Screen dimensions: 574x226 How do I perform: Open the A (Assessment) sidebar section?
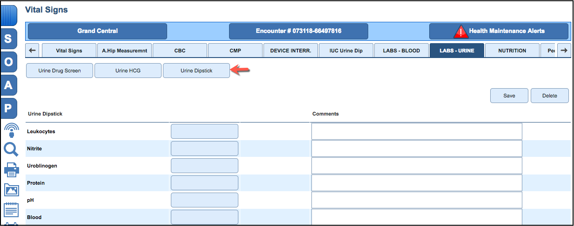pyautogui.click(x=8, y=85)
